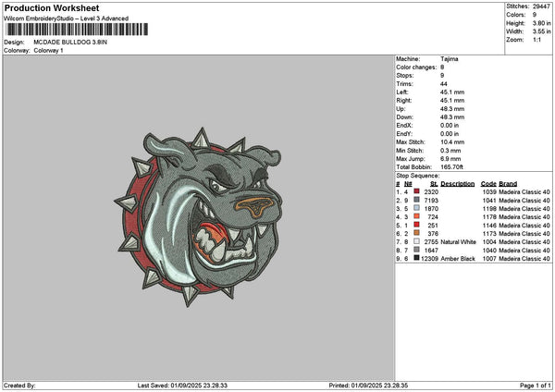Click 'Printed: 01/09/2025 23.28.35' footer
Image resolution: width=555 pixels, height=392 pixels.
point(368,386)
